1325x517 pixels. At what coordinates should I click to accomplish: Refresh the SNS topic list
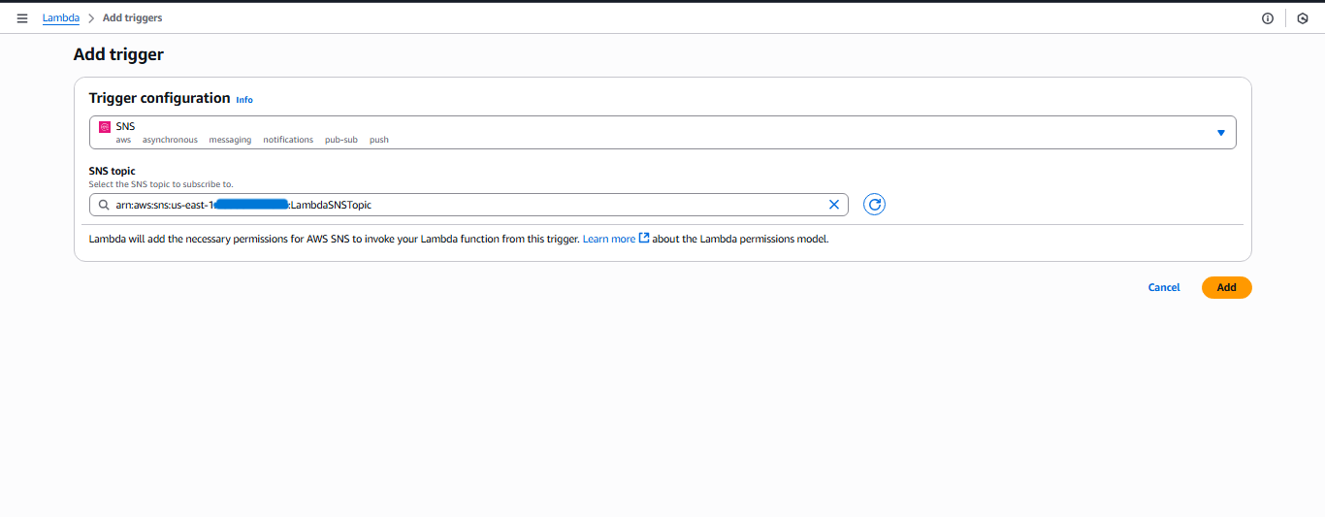pyautogui.click(x=874, y=205)
